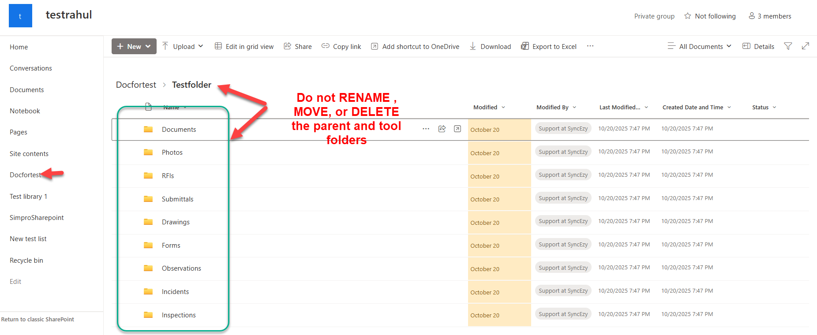817x335 pixels.
Task: Click Edit in grid view
Action: pos(244,46)
